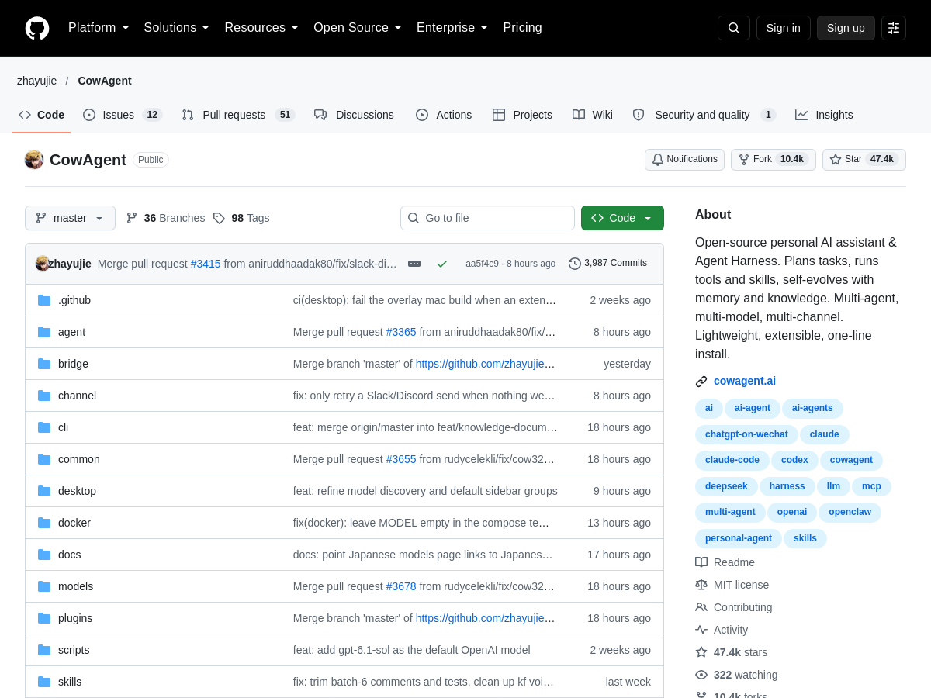This screenshot has height=698, width=931.
Task: Switch to the Issues tab
Action: 122,115
